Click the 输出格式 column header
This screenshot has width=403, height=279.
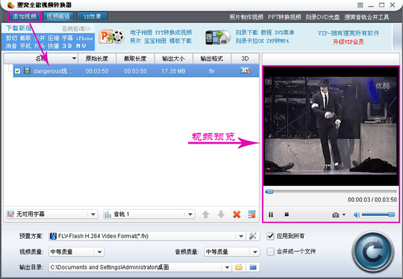[212, 58]
